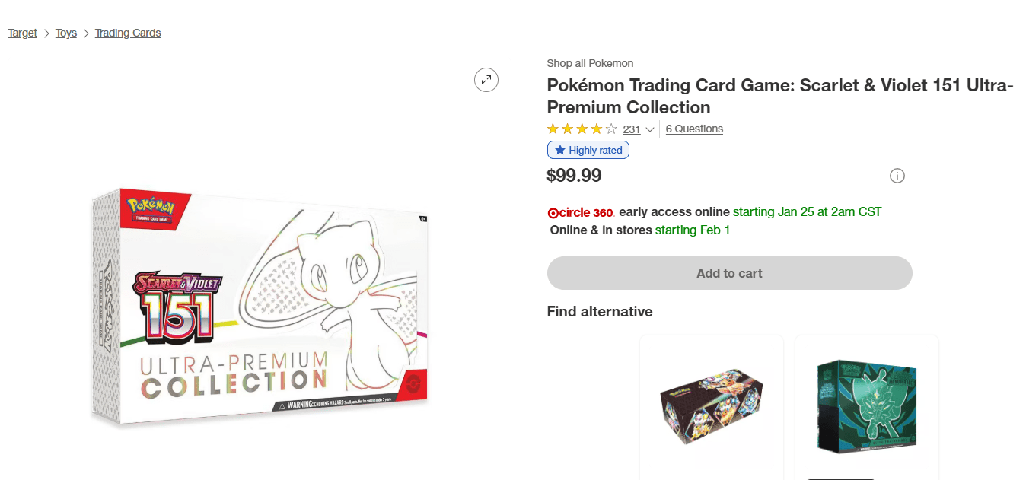Open the Shop all Pokemon link
Image resolution: width=1026 pixels, height=480 pixels.
coord(590,63)
